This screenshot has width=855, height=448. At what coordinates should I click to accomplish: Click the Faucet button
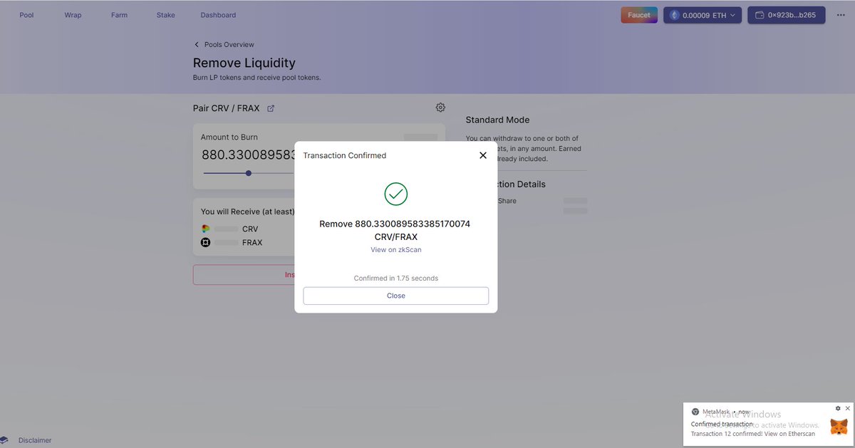639,15
